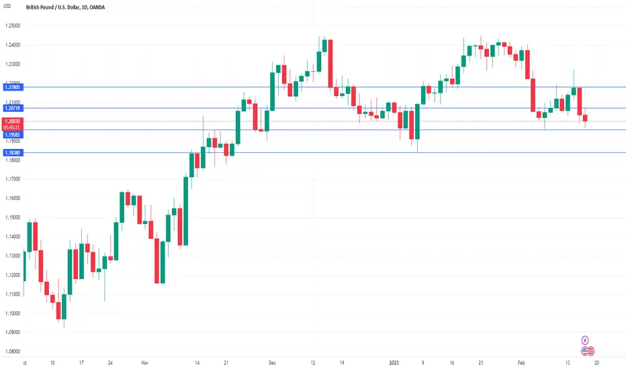The image size is (626, 369).
Task: Click the 2023 year marker on time axis
Action: point(394,362)
